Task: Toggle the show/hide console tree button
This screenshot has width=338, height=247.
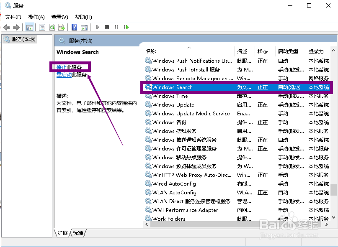Action: [x=30, y=27]
